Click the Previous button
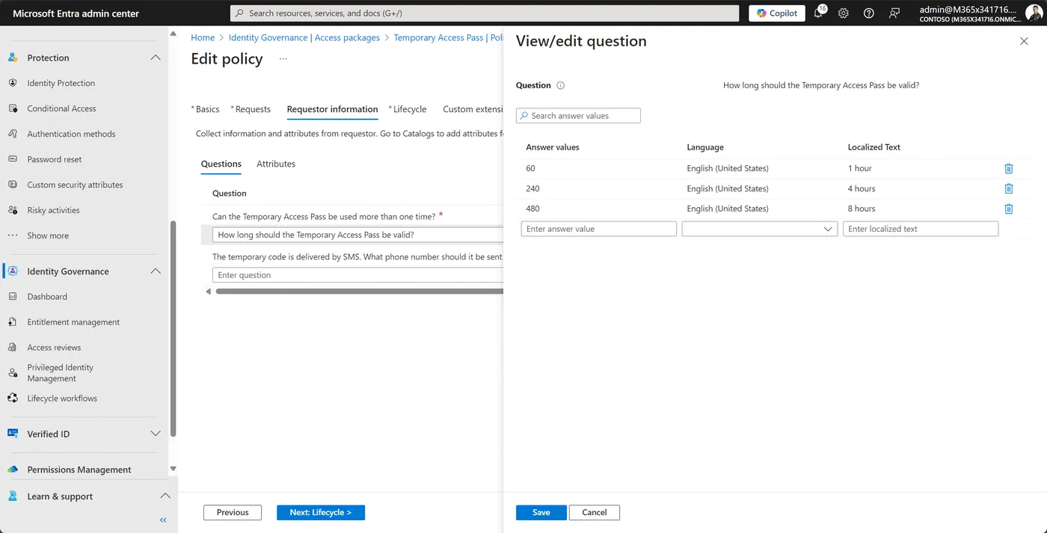Image resolution: width=1047 pixels, height=533 pixels. (x=233, y=513)
